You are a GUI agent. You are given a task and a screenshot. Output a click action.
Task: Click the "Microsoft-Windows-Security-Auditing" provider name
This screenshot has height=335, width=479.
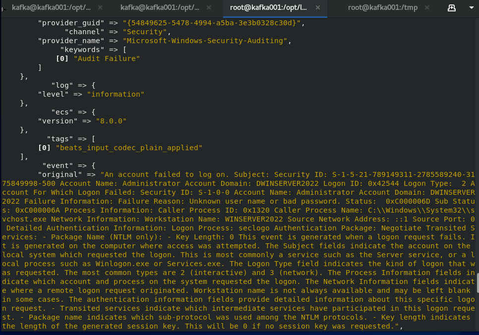click(x=206, y=41)
